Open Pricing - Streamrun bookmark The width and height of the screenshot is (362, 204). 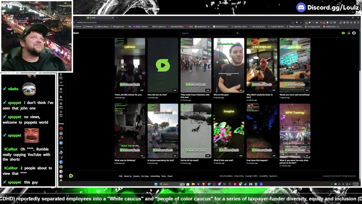point(141,27)
